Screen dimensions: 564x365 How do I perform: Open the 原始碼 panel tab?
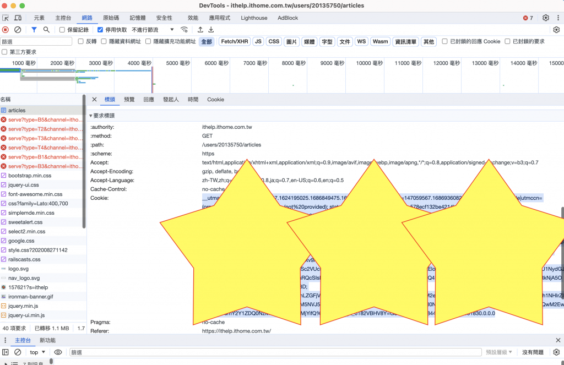111,18
